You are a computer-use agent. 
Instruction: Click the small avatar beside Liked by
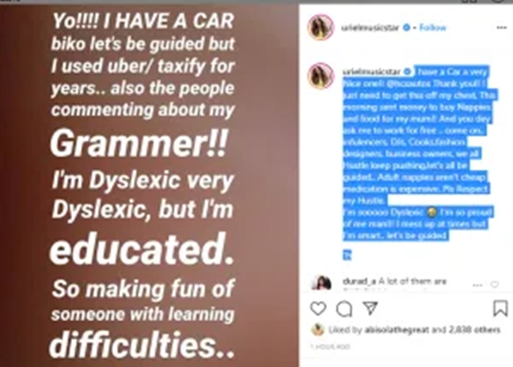coord(317,330)
